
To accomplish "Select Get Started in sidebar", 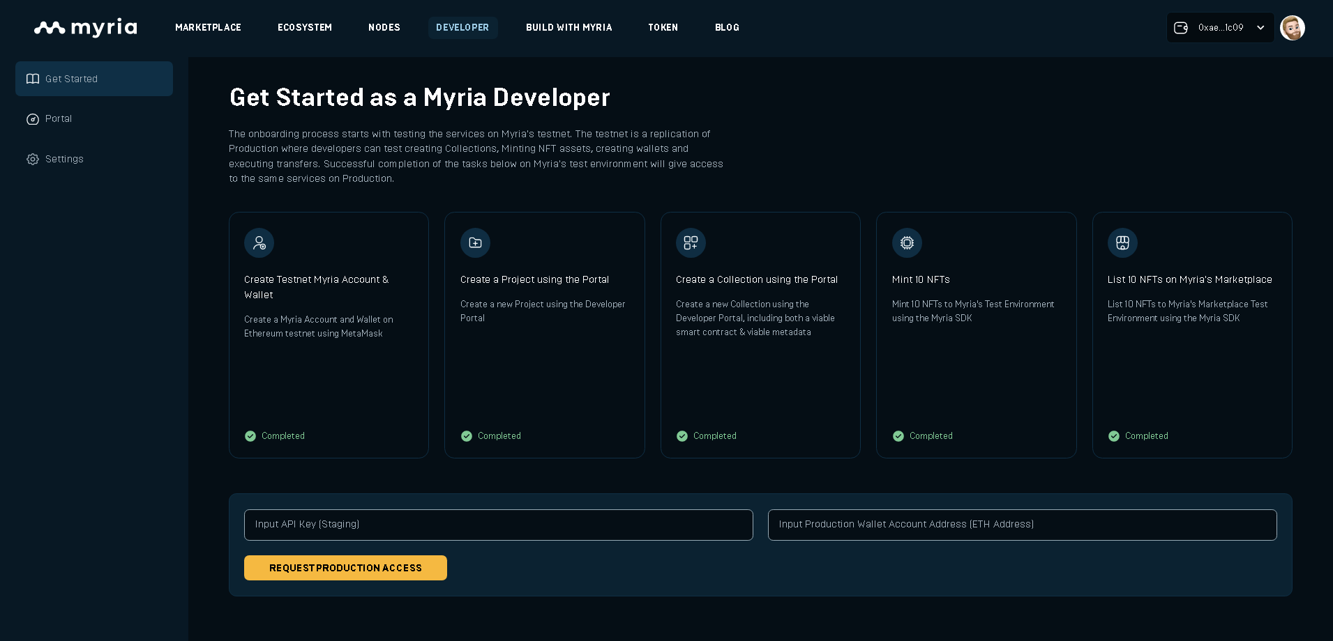I will pyautogui.click(x=94, y=79).
